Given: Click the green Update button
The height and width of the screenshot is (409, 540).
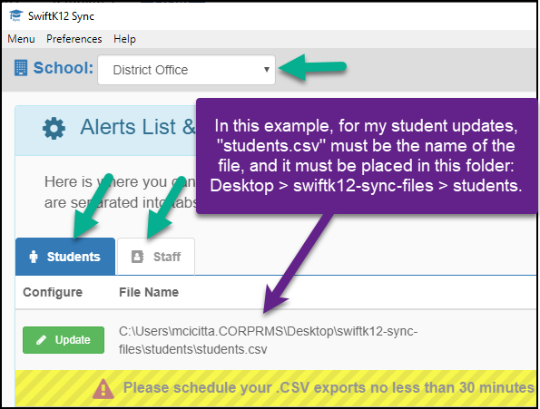Looking at the screenshot, I should point(64,340).
